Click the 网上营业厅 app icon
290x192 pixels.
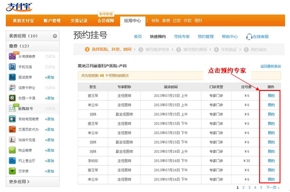(x=12, y=161)
